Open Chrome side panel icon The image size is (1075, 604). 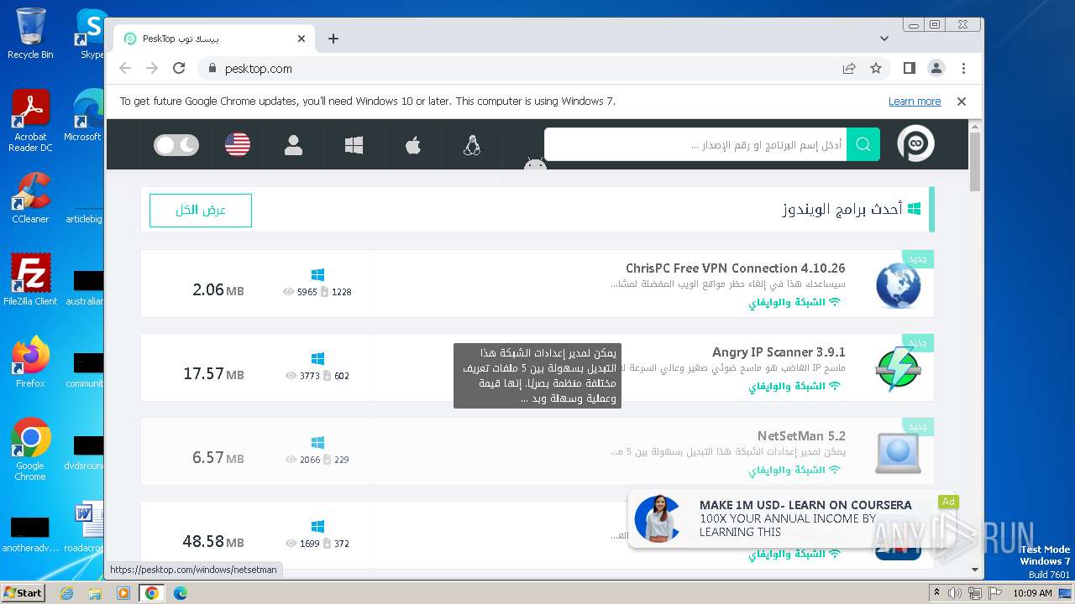point(909,69)
